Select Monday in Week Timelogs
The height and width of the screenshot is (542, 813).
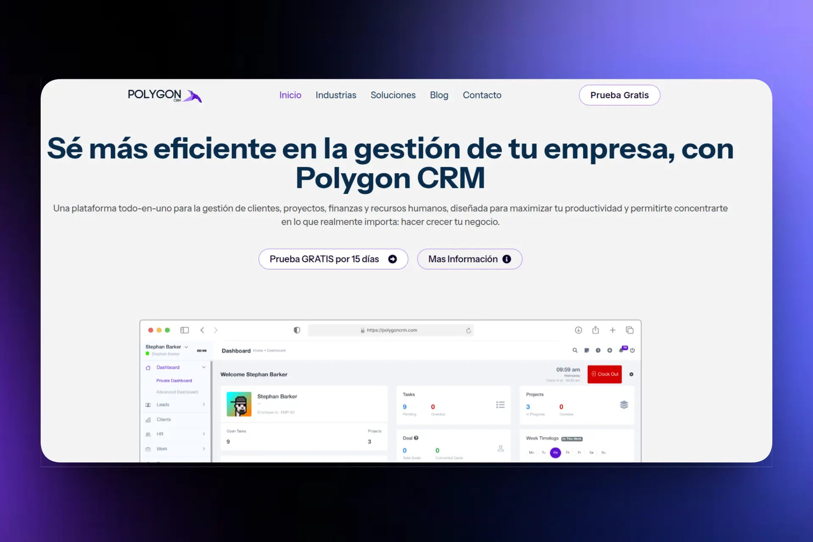click(x=531, y=453)
